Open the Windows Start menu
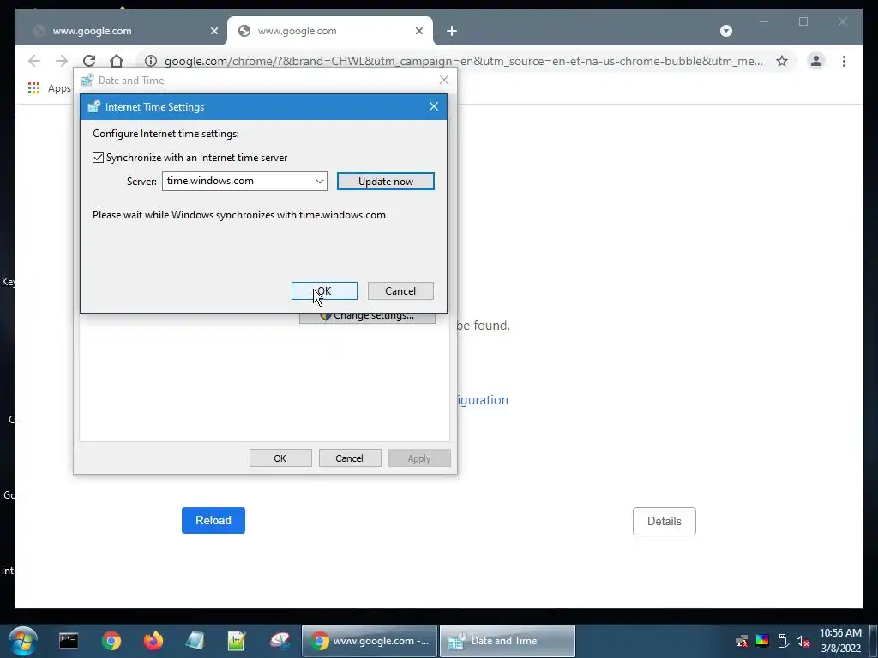Screen dimensions: 878x658 22,641
